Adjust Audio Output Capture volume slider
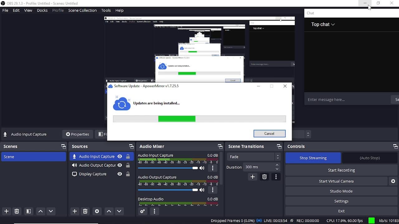Viewport: 399px width, 224px height. tap(168, 190)
